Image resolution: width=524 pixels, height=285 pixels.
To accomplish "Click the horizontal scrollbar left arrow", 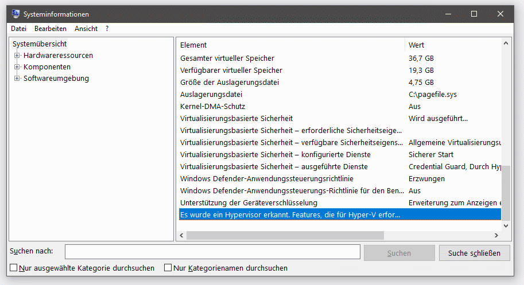I will pyautogui.click(x=181, y=235).
